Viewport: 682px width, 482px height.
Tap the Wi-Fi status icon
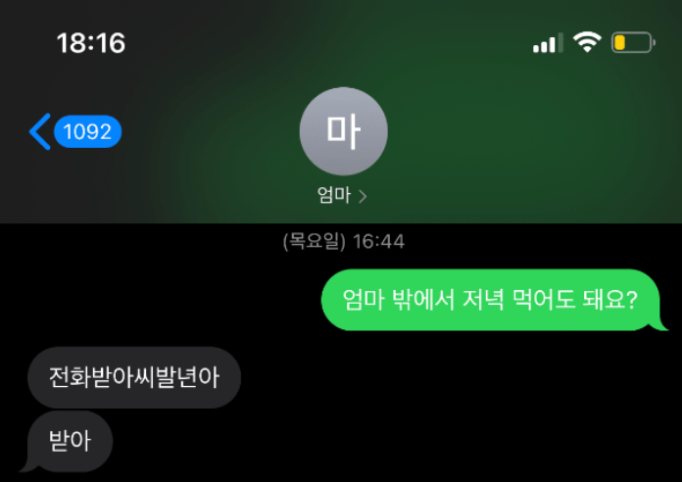587,42
